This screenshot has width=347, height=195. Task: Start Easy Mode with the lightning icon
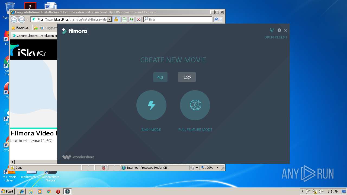tap(151, 105)
